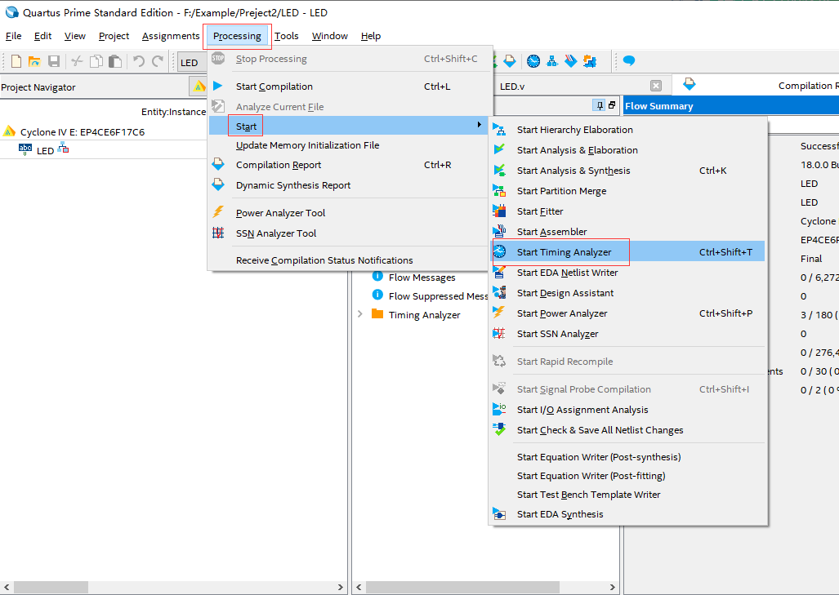Click the New File toolbar icon
The image size is (839, 595).
(x=16, y=61)
